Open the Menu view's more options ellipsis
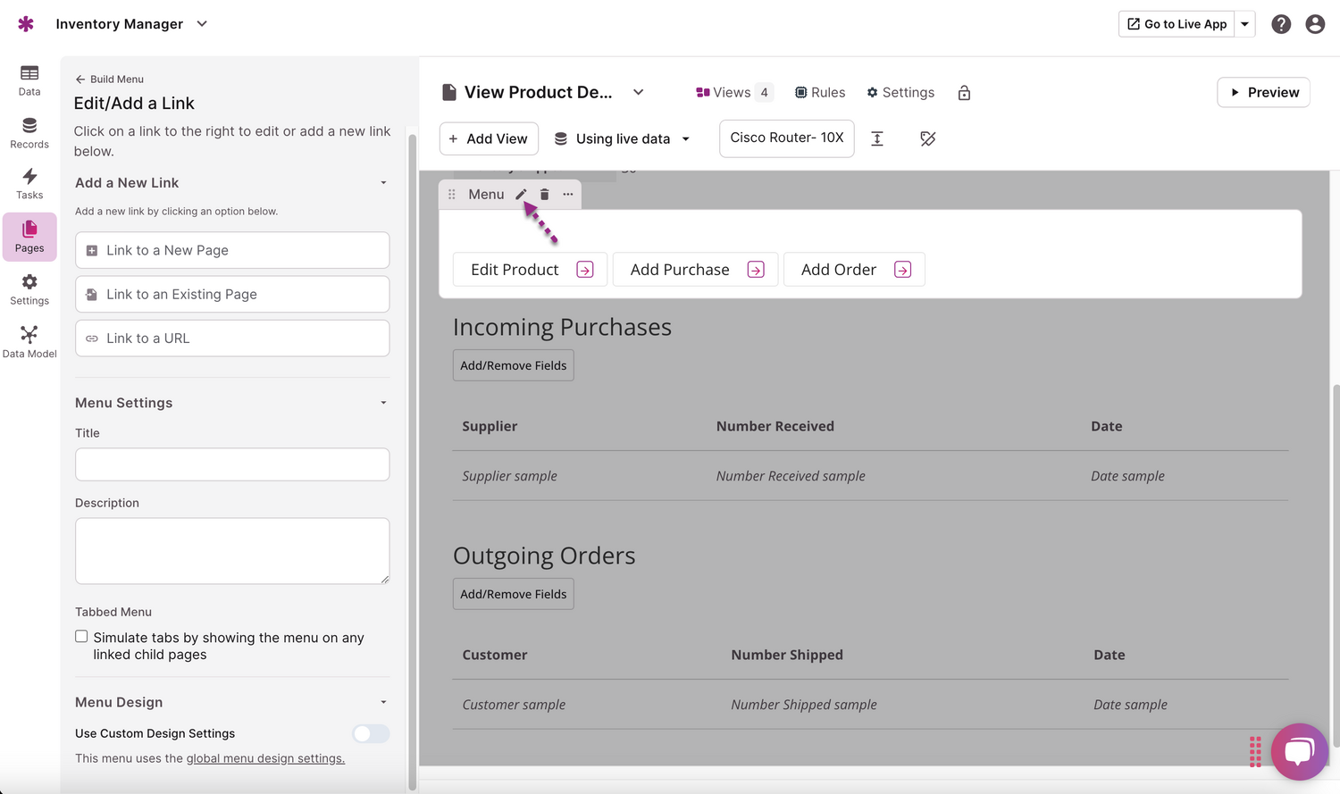The image size is (1340, 794). (x=568, y=195)
